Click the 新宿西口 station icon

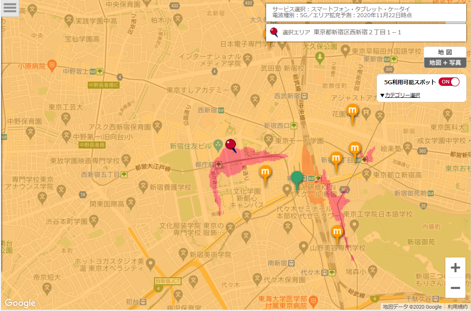[294, 126]
